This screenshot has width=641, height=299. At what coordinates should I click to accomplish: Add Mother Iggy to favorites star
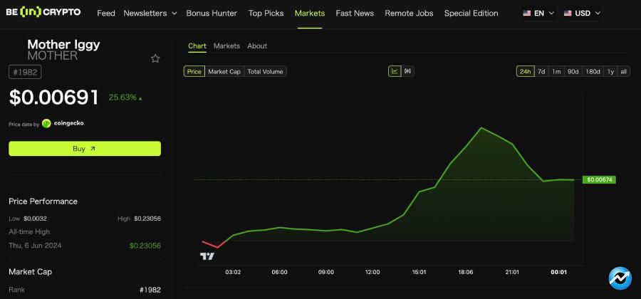[x=155, y=58]
